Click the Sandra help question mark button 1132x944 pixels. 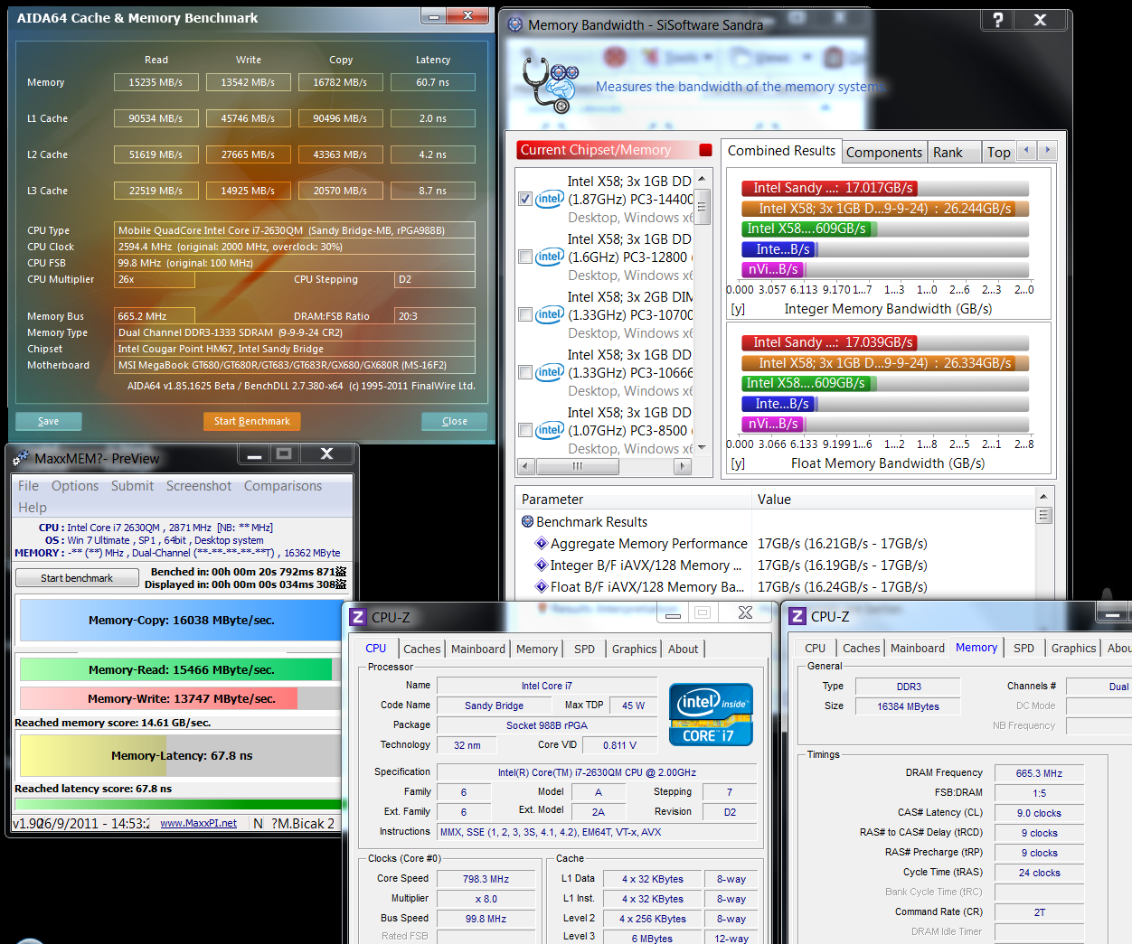[997, 20]
